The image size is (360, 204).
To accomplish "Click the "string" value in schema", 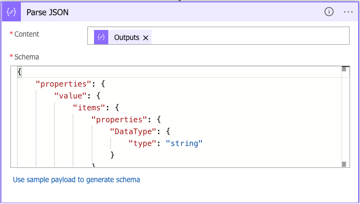I will (184, 143).
